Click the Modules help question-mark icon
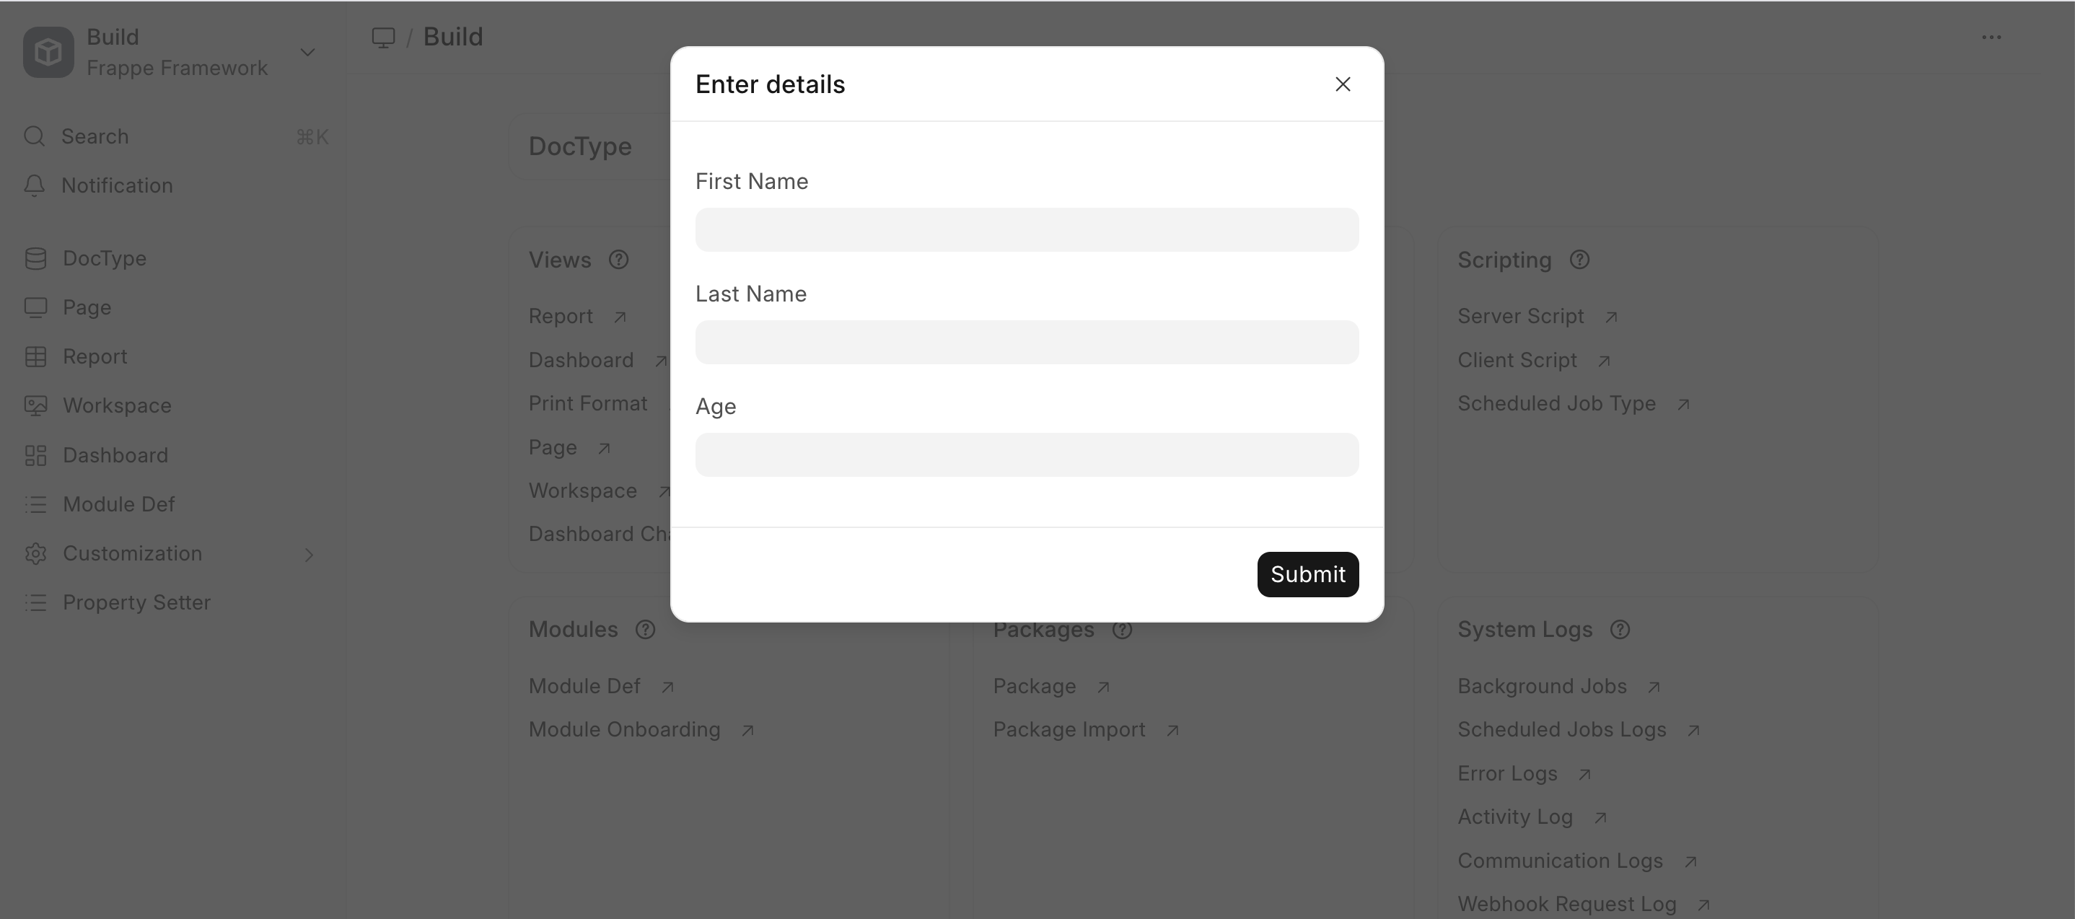Image resolution: width=2075 pixels, height=919 pixels. 645,630
